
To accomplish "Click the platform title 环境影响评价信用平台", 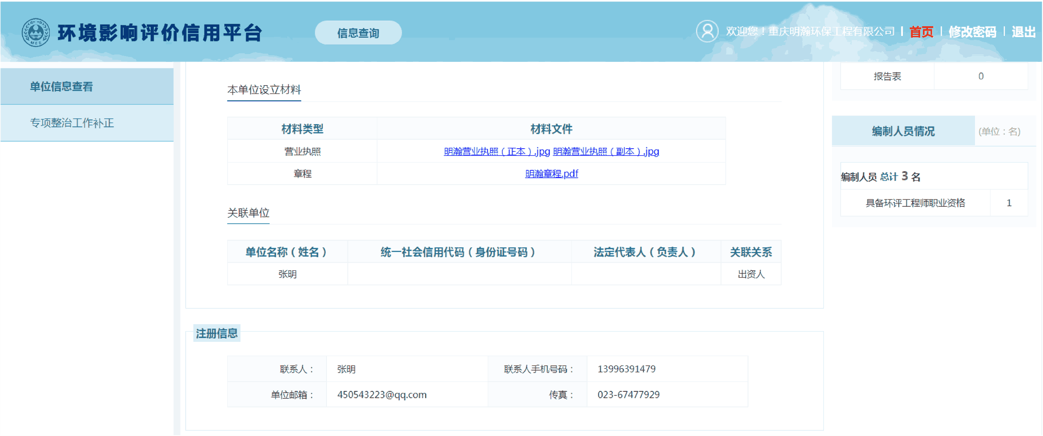I will pos(160,33).
